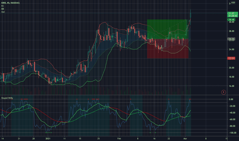The image size is (239, 141).
Task: Click the 16.00 price axis label
Action: [x=232, y=86]
